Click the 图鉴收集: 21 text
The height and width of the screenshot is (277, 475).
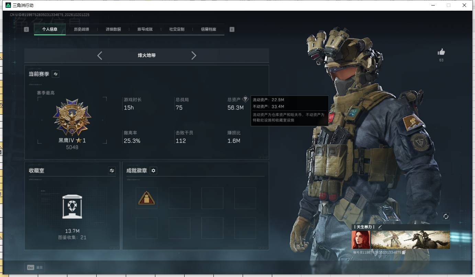pyautogui.click(x=72, y=237)
